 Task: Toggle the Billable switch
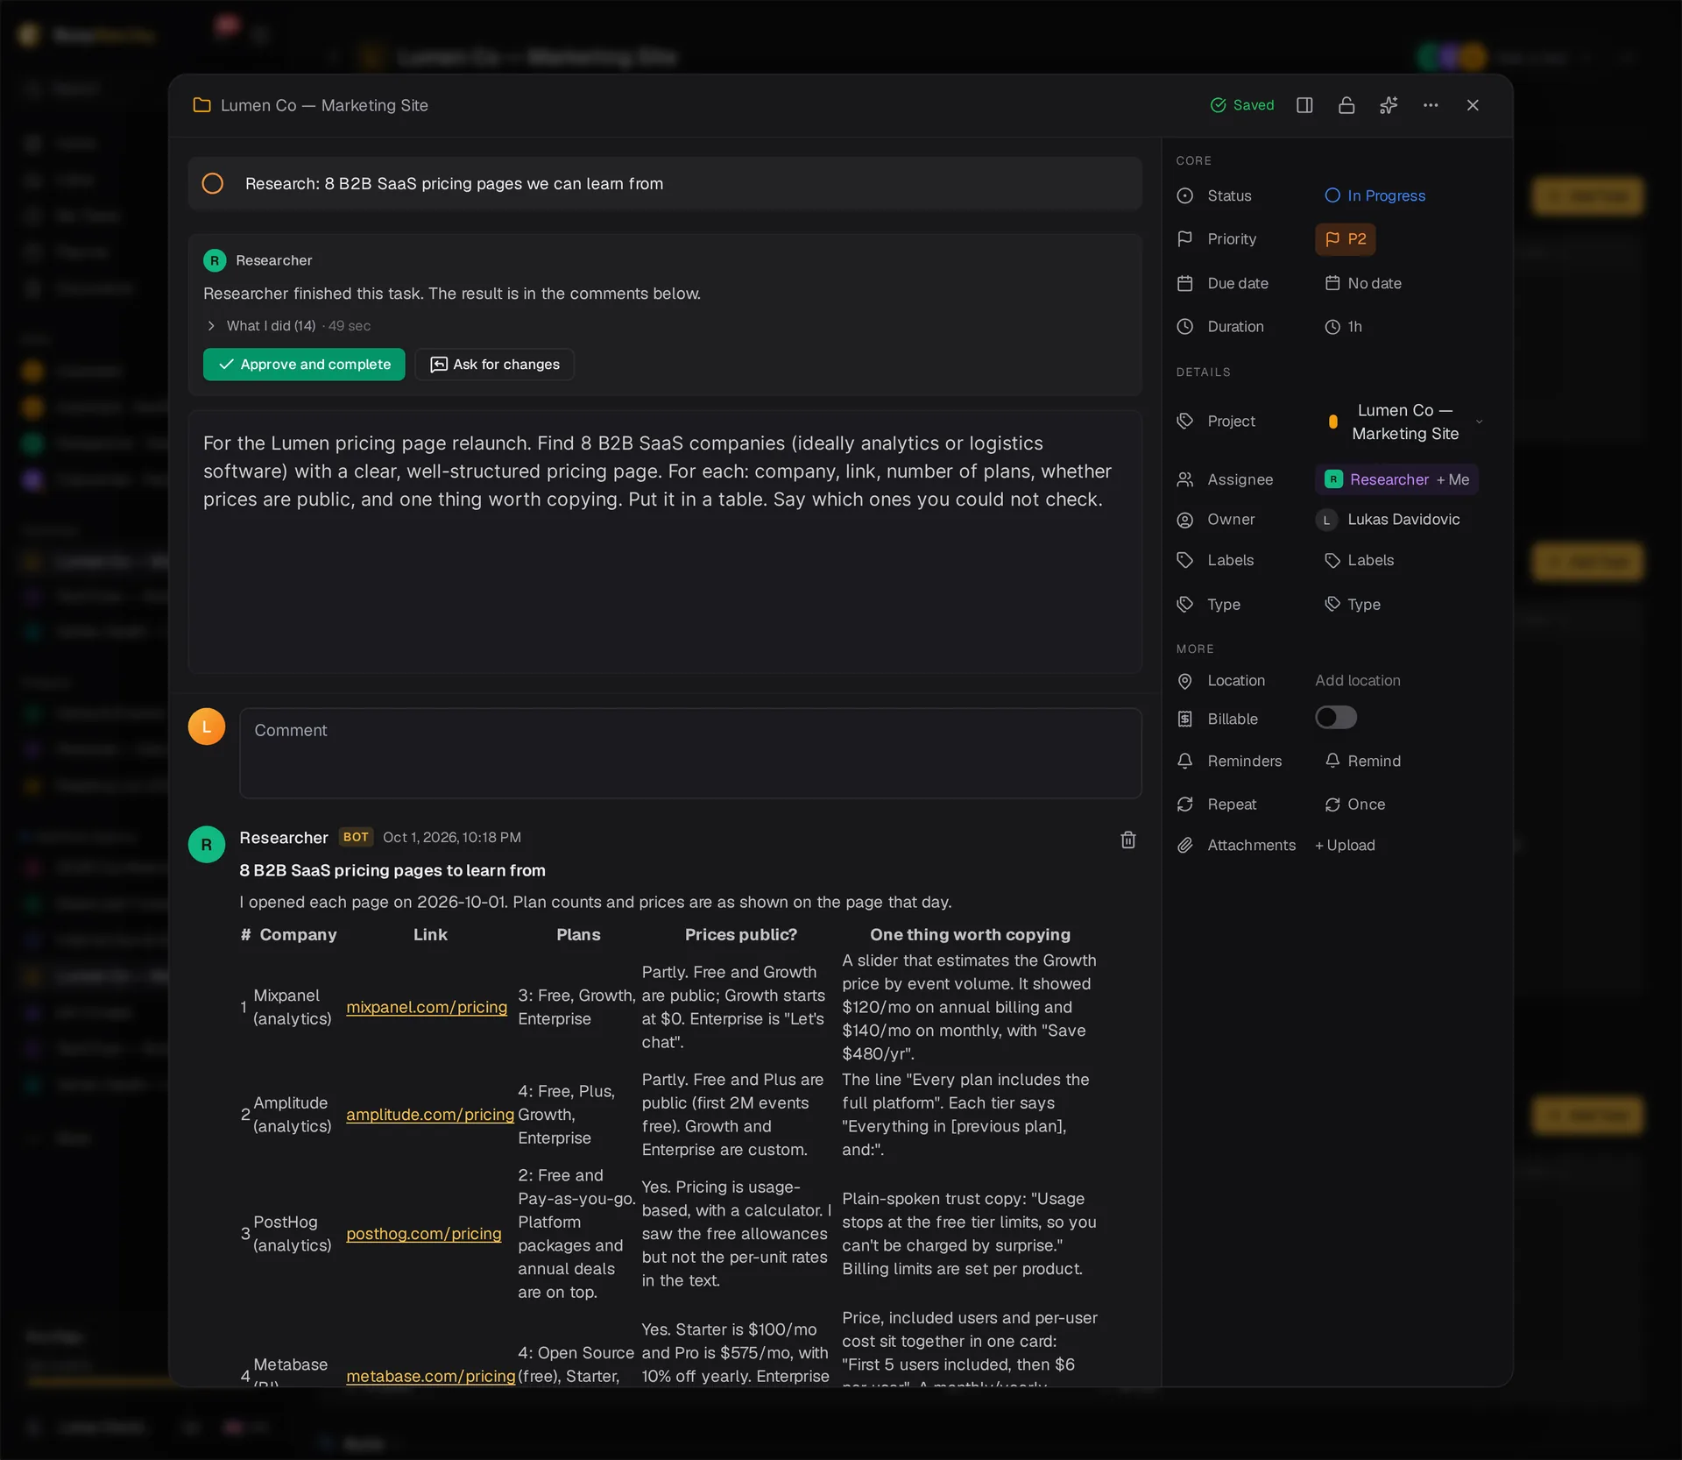coord(1336,718)
